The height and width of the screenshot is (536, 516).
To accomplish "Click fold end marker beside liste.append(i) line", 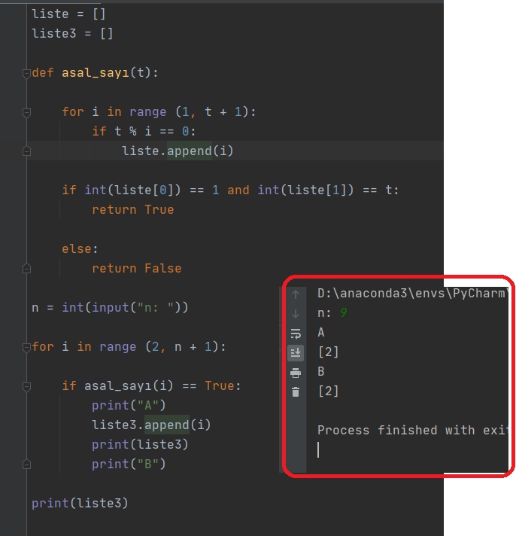I will point(26,151).
